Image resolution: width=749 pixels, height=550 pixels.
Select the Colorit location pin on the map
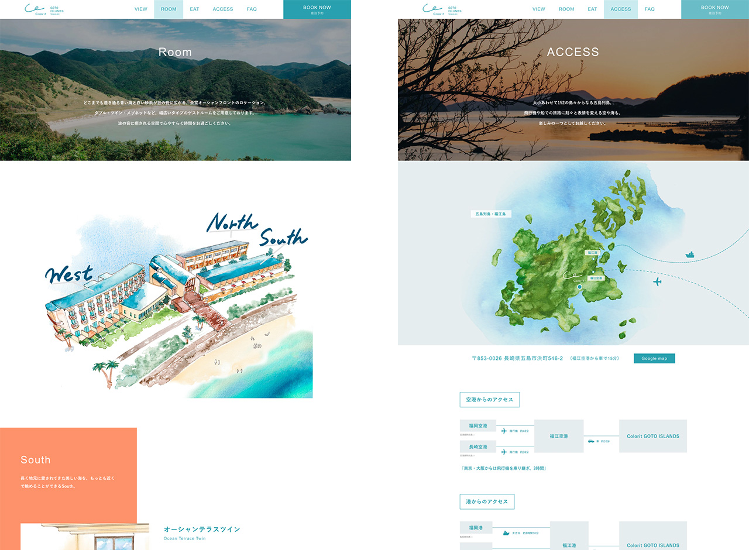[x=579, y=287]
